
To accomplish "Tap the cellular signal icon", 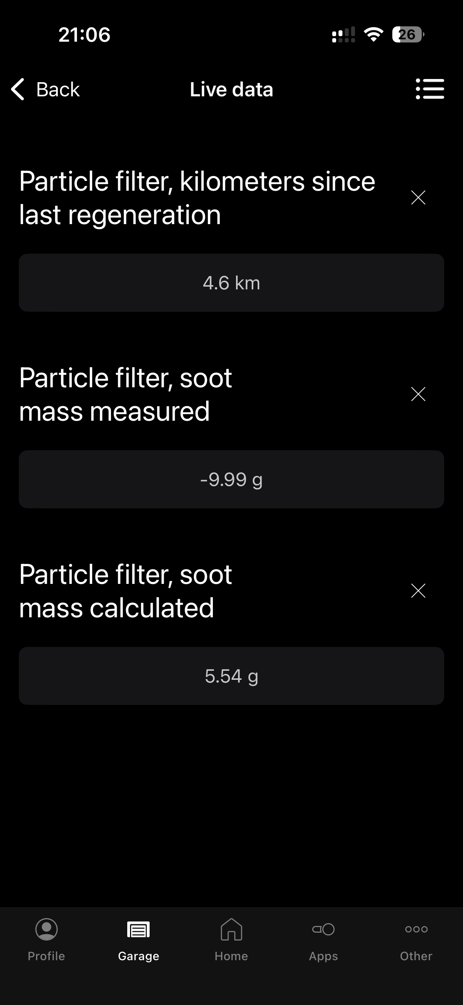I will 343,35.
